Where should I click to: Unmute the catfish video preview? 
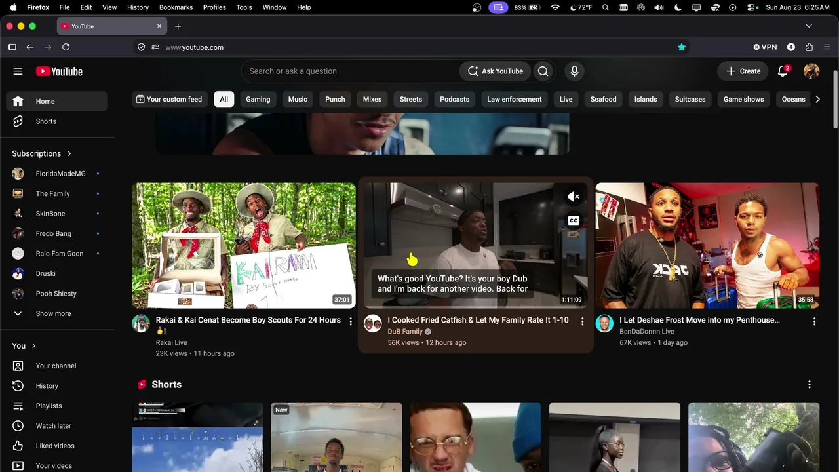(574, 197)
